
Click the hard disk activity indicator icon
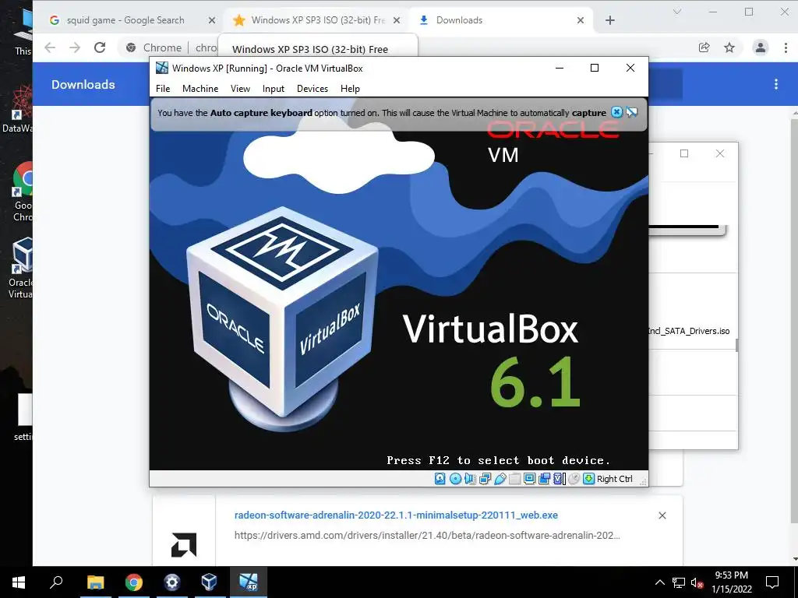[440, 479]
